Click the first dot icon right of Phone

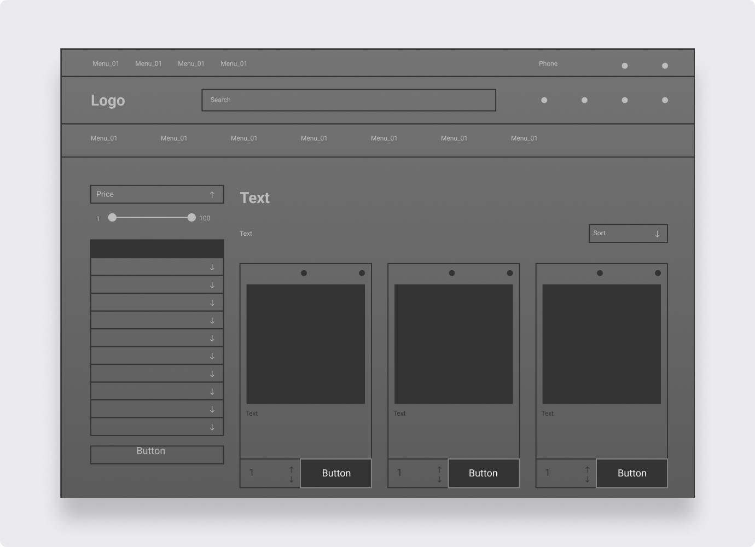[x=625, y=66]
